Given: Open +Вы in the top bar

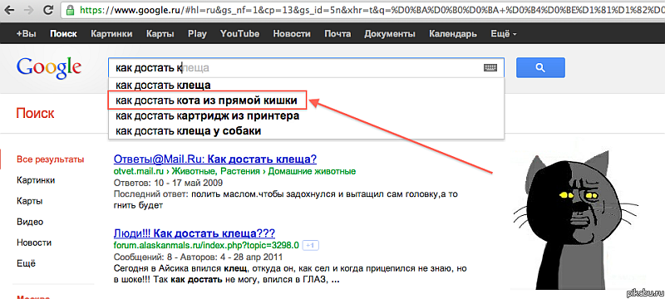Looking at the screenshot, I should [27, 34].
